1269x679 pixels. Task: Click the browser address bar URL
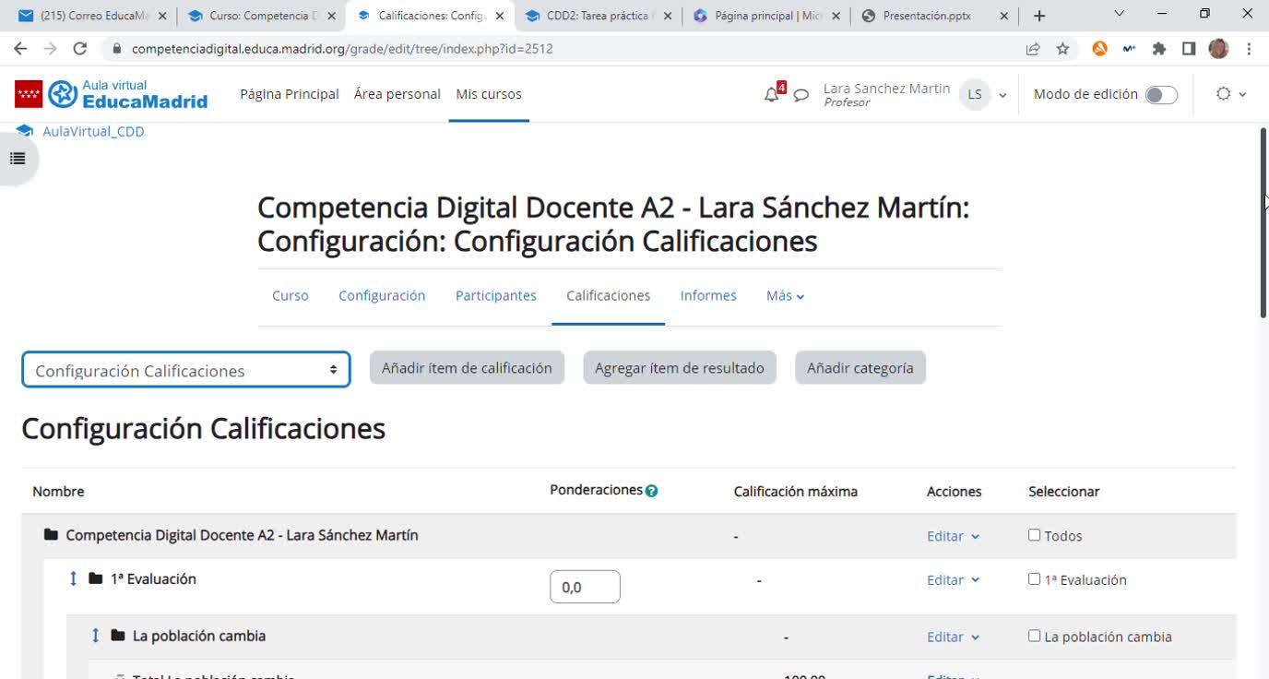342,49
